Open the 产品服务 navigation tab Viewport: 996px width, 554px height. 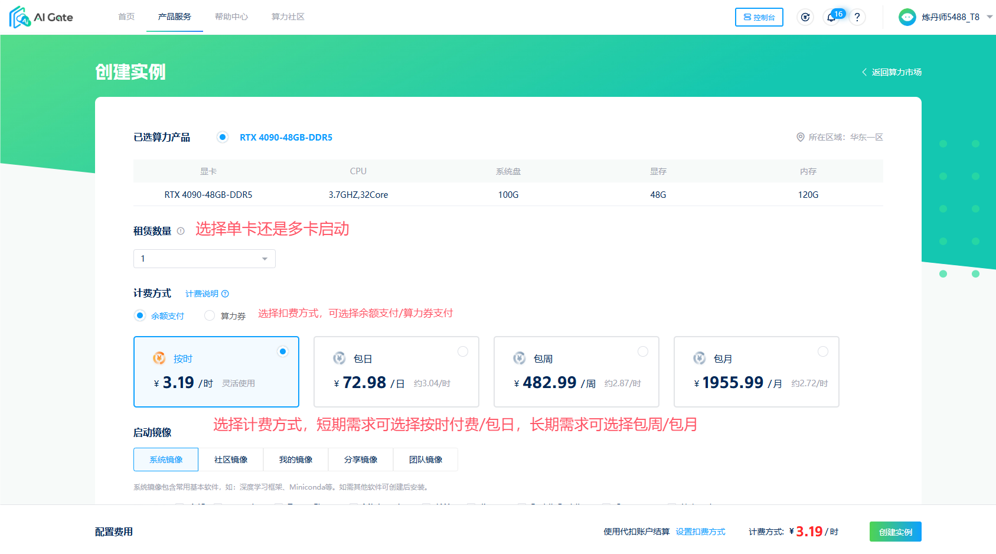175,17
